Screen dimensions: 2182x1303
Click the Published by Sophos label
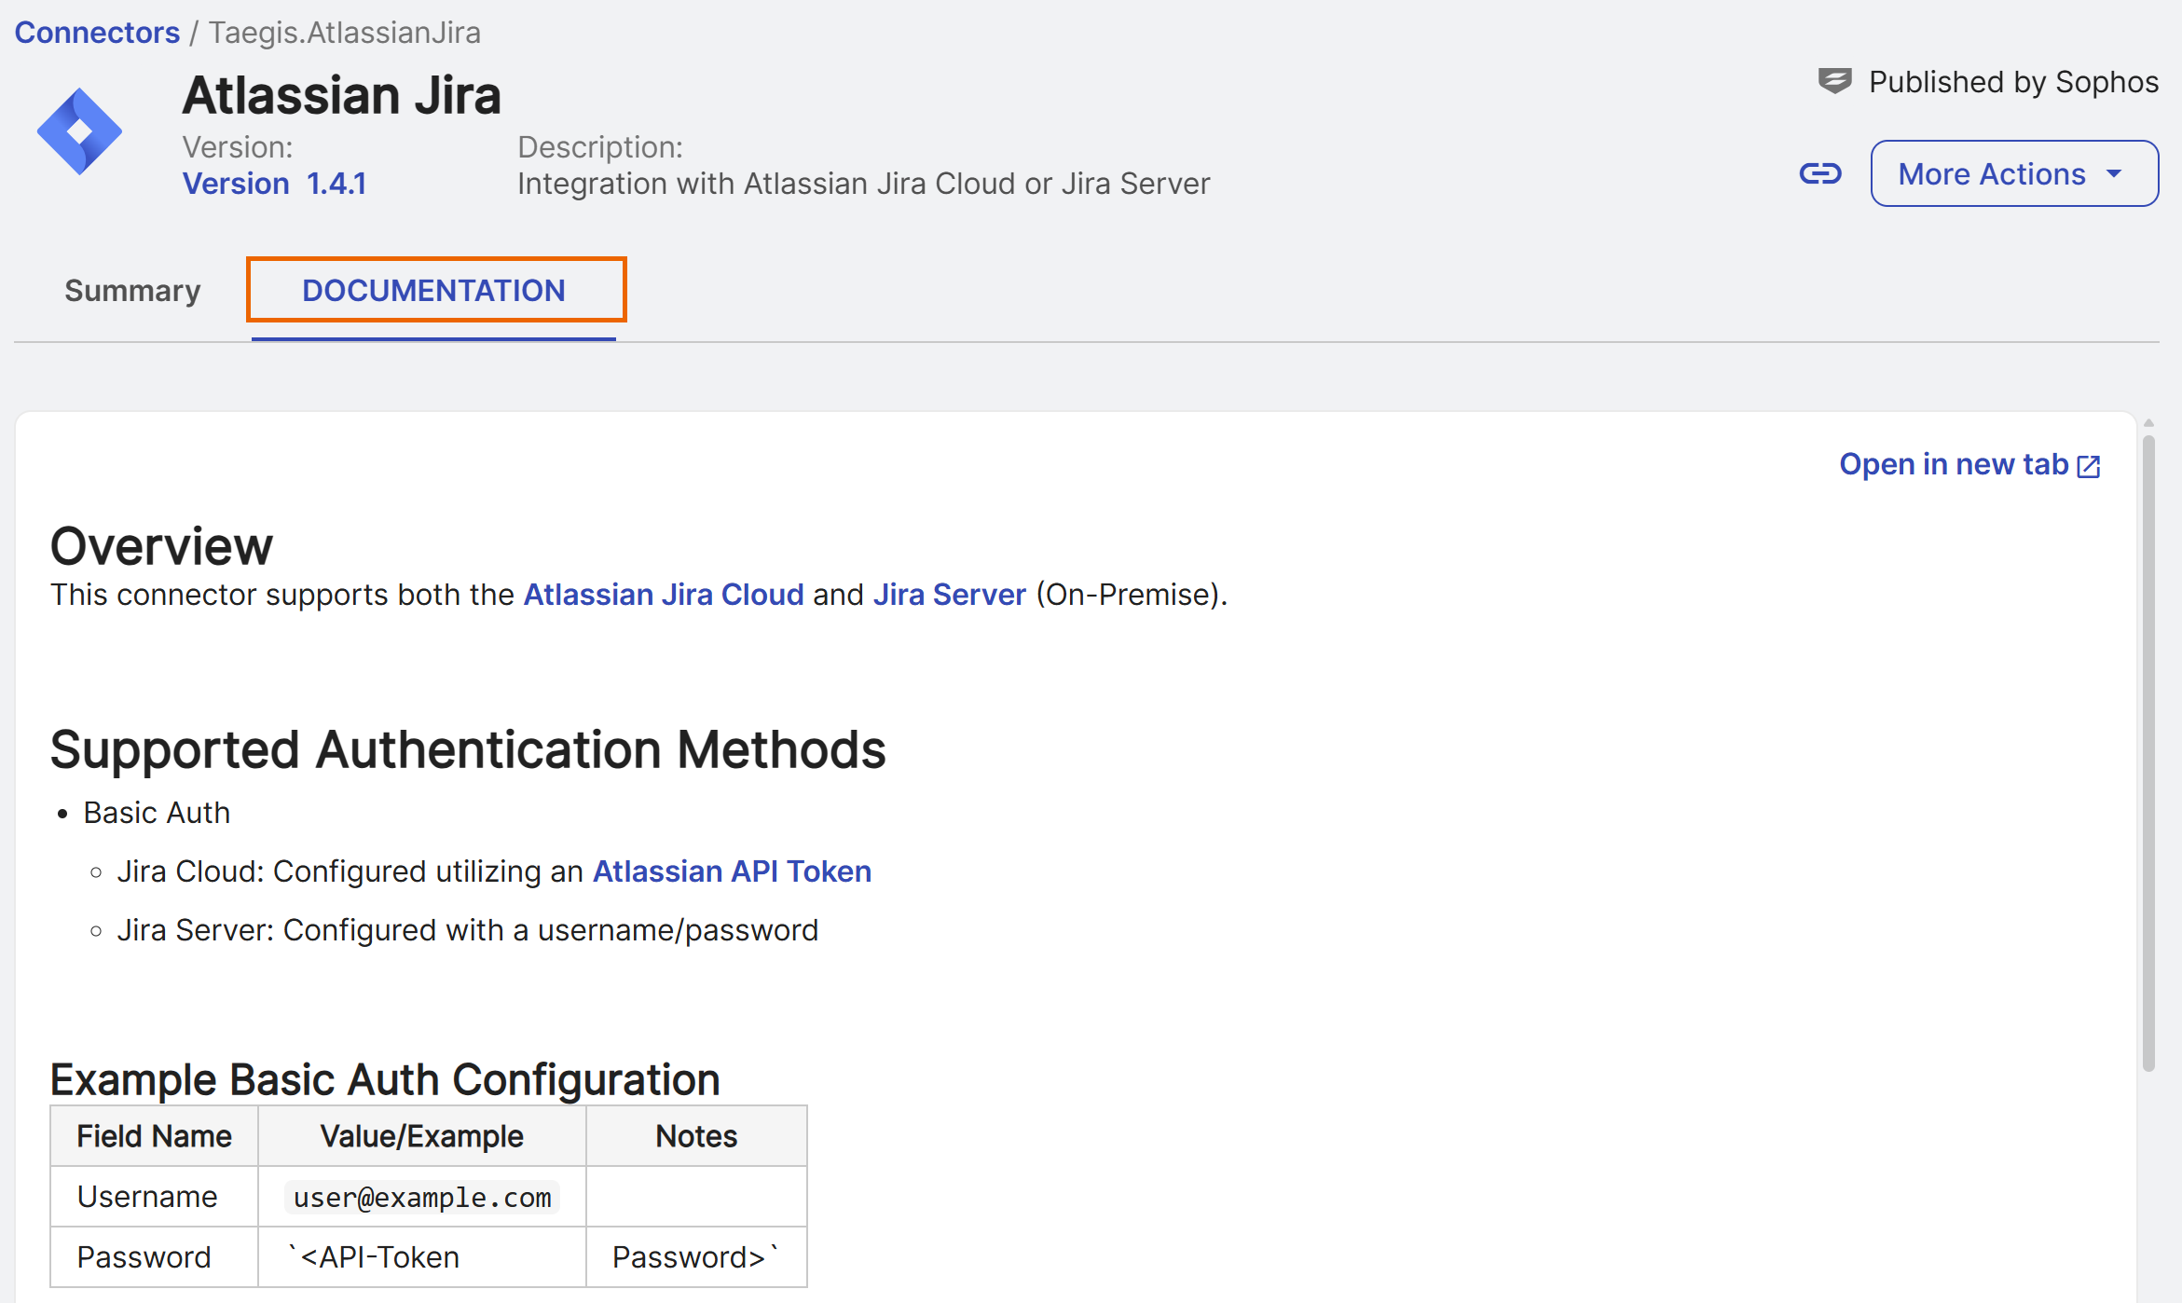pyautogui.click(x=2013, y=82)
